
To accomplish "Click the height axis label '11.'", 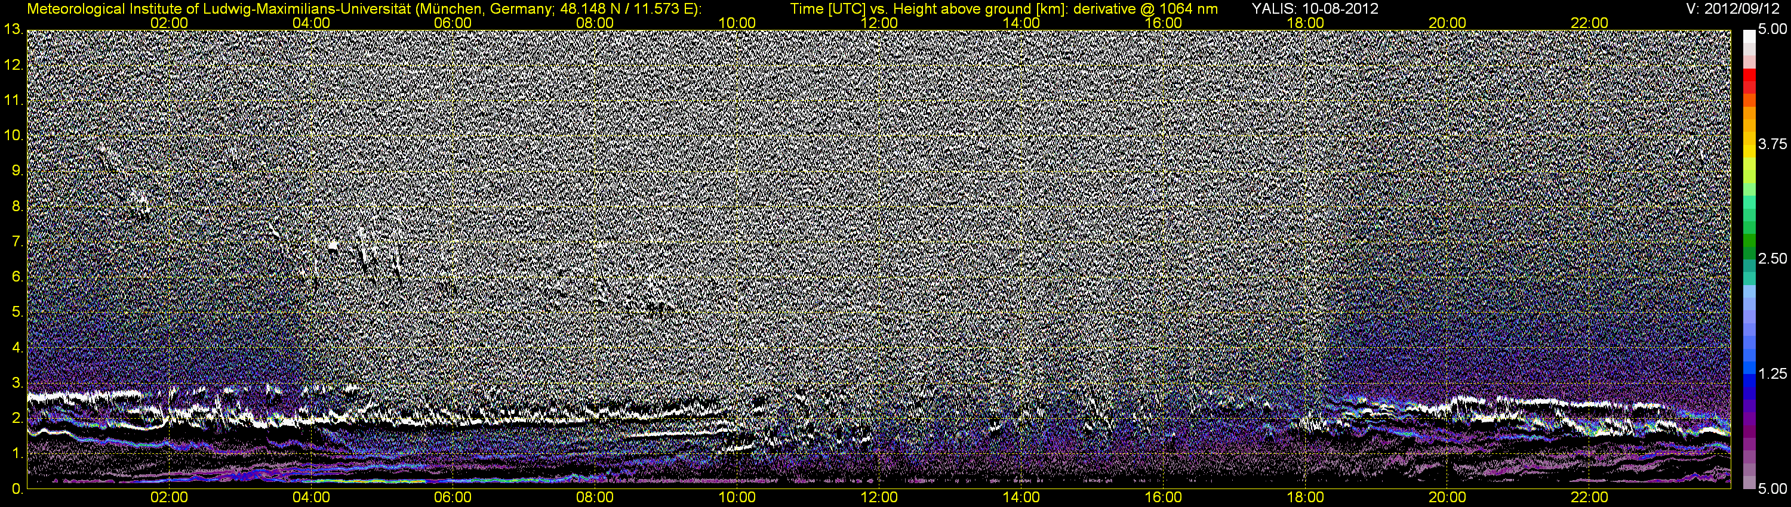I will 13,100.
